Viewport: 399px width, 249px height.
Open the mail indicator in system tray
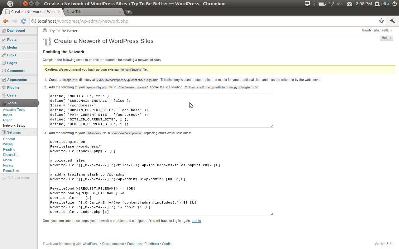click(x=349, y=4)
